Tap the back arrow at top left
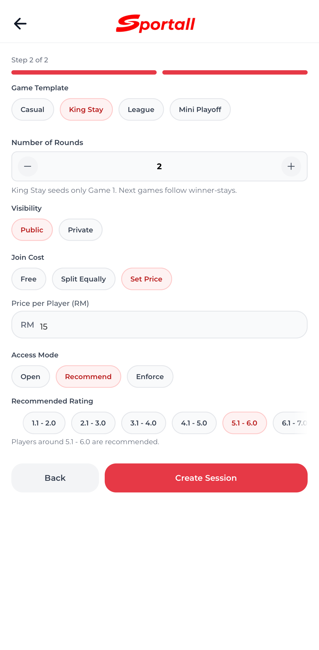The height and width of the screenshot is (650, 319). tap(20, 24)
